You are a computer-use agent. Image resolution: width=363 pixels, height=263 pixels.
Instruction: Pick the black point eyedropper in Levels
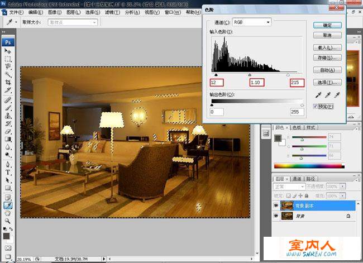318,95
